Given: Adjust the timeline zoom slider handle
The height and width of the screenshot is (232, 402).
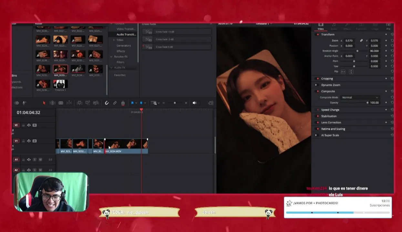Looking at the screenshot, I should coord(175,103).
